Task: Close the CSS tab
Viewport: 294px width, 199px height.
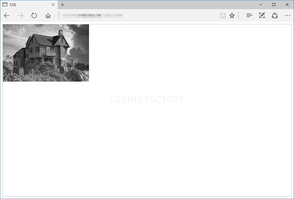Action: tap(53, 5)
